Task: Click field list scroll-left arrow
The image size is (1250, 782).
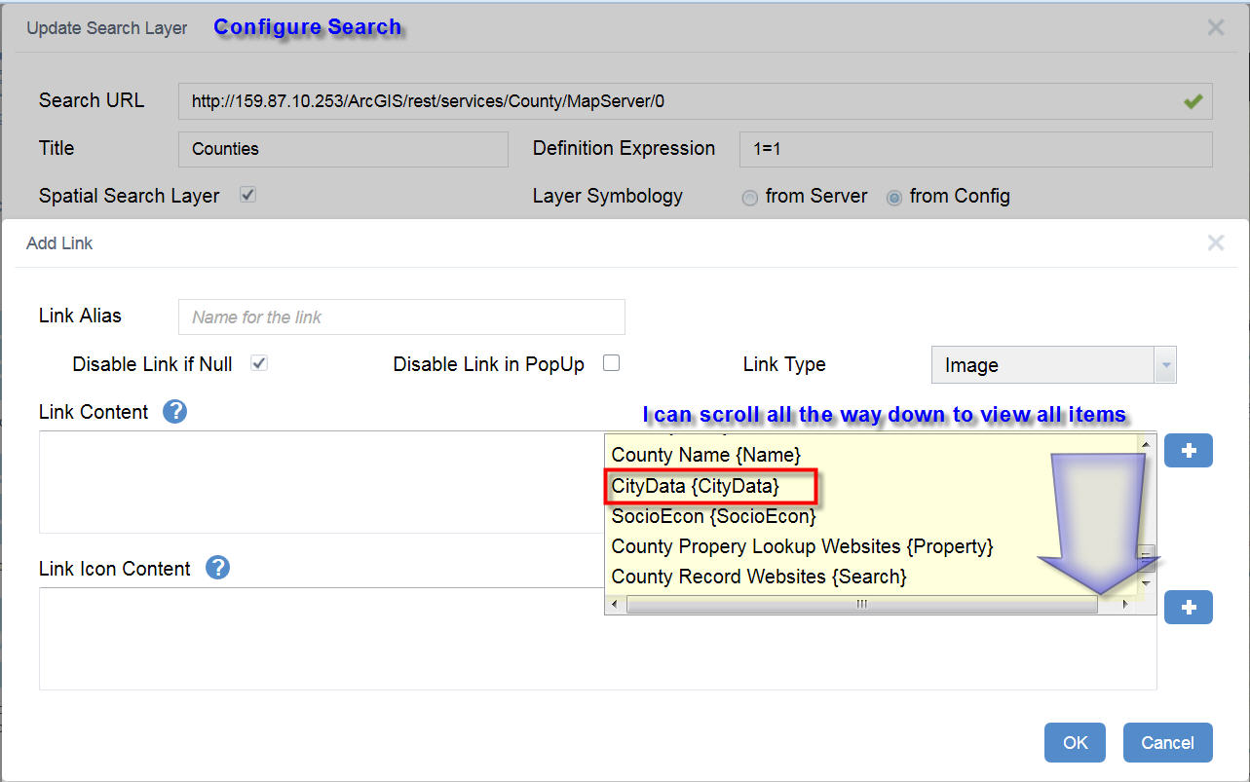Action: [614, 605]
